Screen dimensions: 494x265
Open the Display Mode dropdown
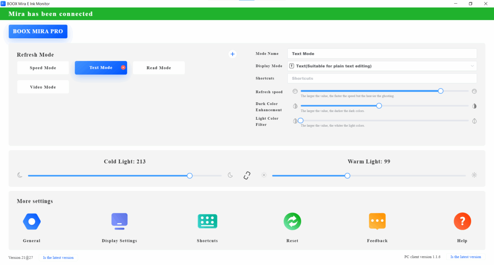coord(382,66)
